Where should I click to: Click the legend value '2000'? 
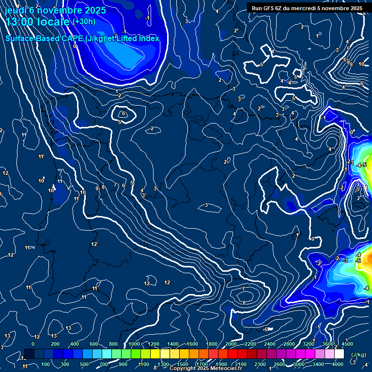click(231, 344)
